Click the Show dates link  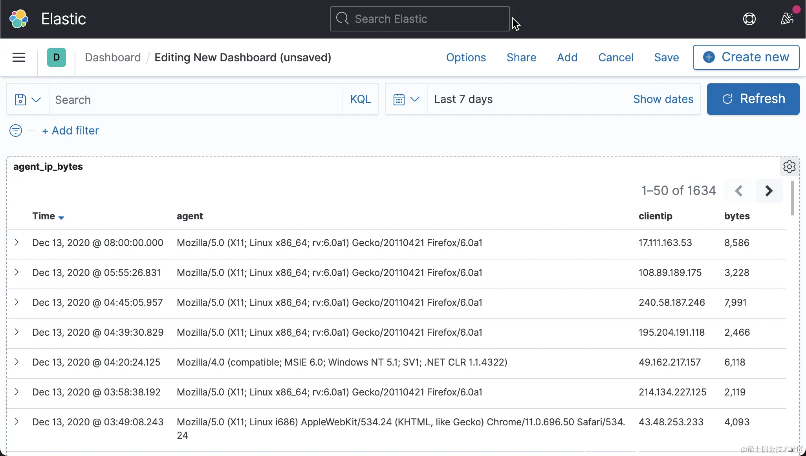(x=663, y=99)
